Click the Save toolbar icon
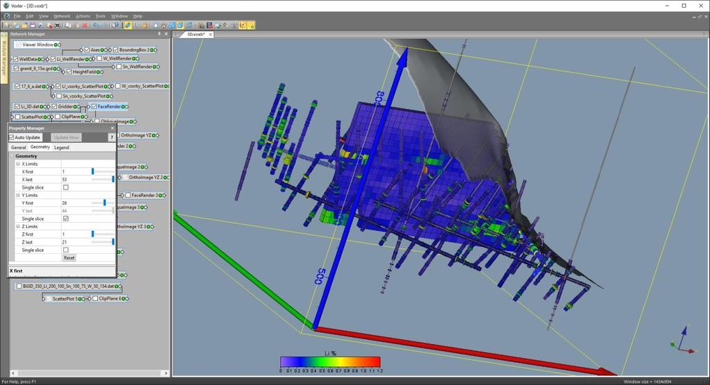The width and height of the screenshot is (710, 385). pyautogui.click(x=33, y=26)
